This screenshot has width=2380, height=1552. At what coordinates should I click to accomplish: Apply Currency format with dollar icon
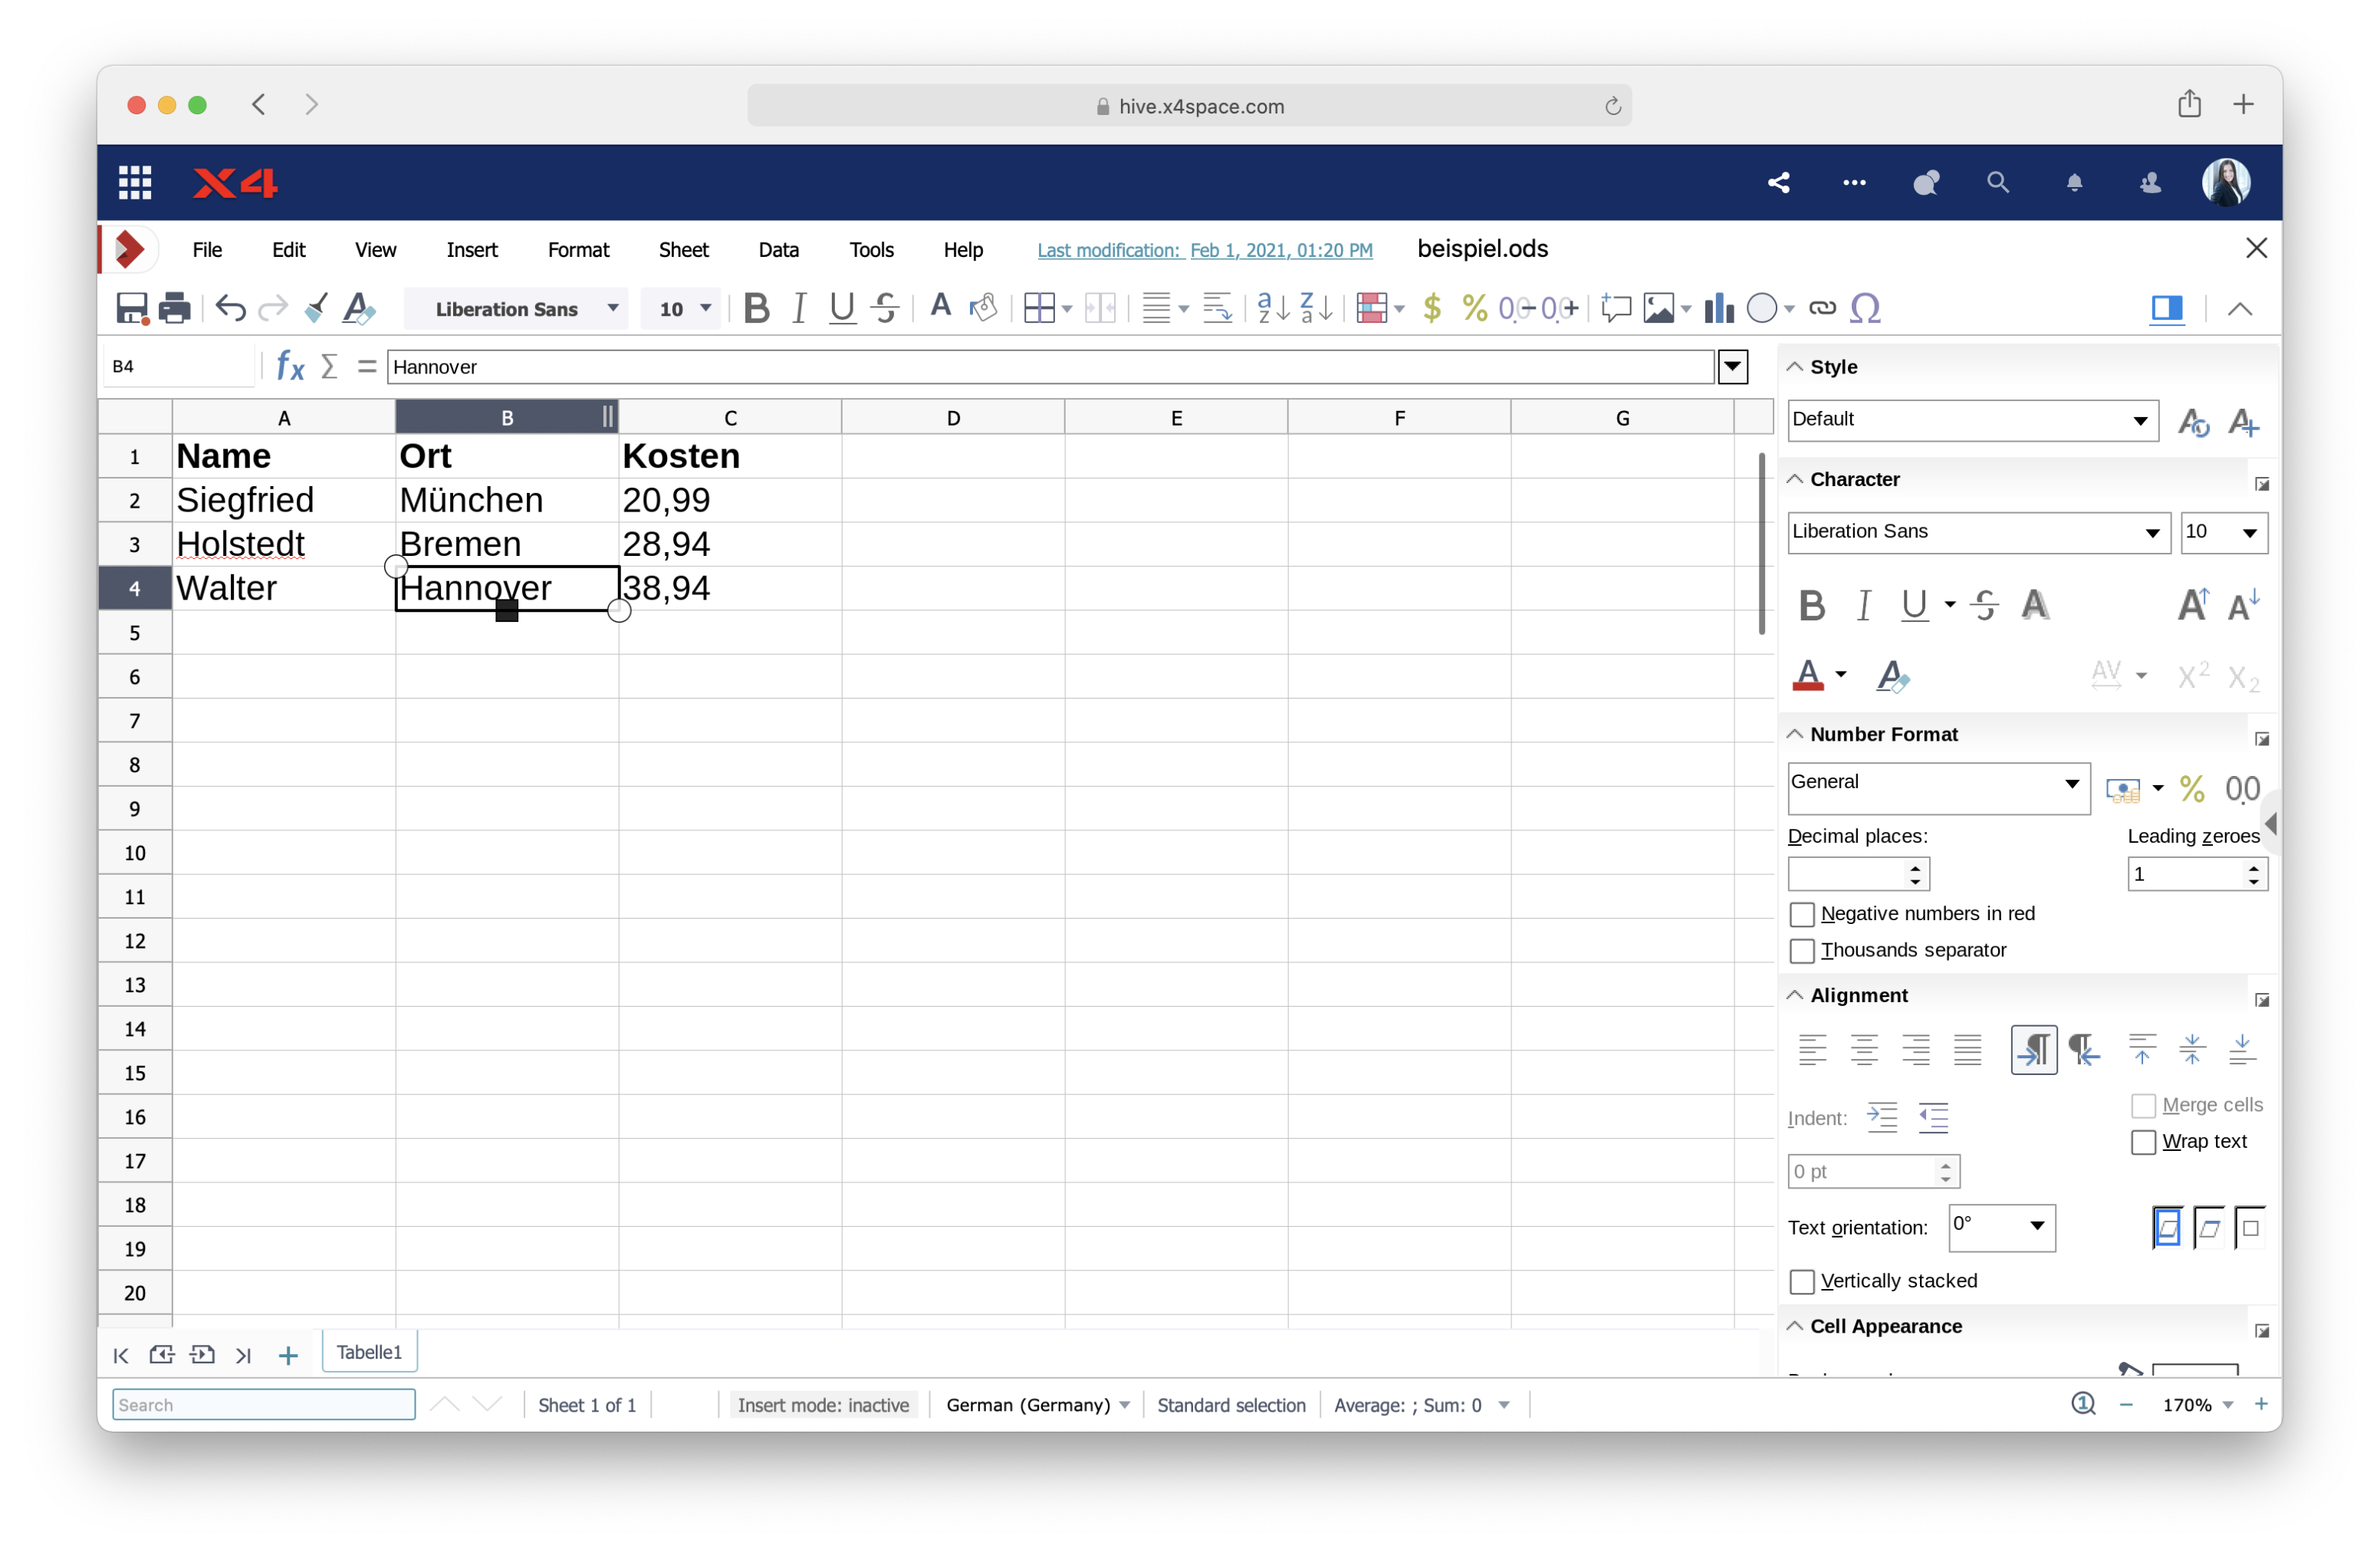tap(1432, 308)
